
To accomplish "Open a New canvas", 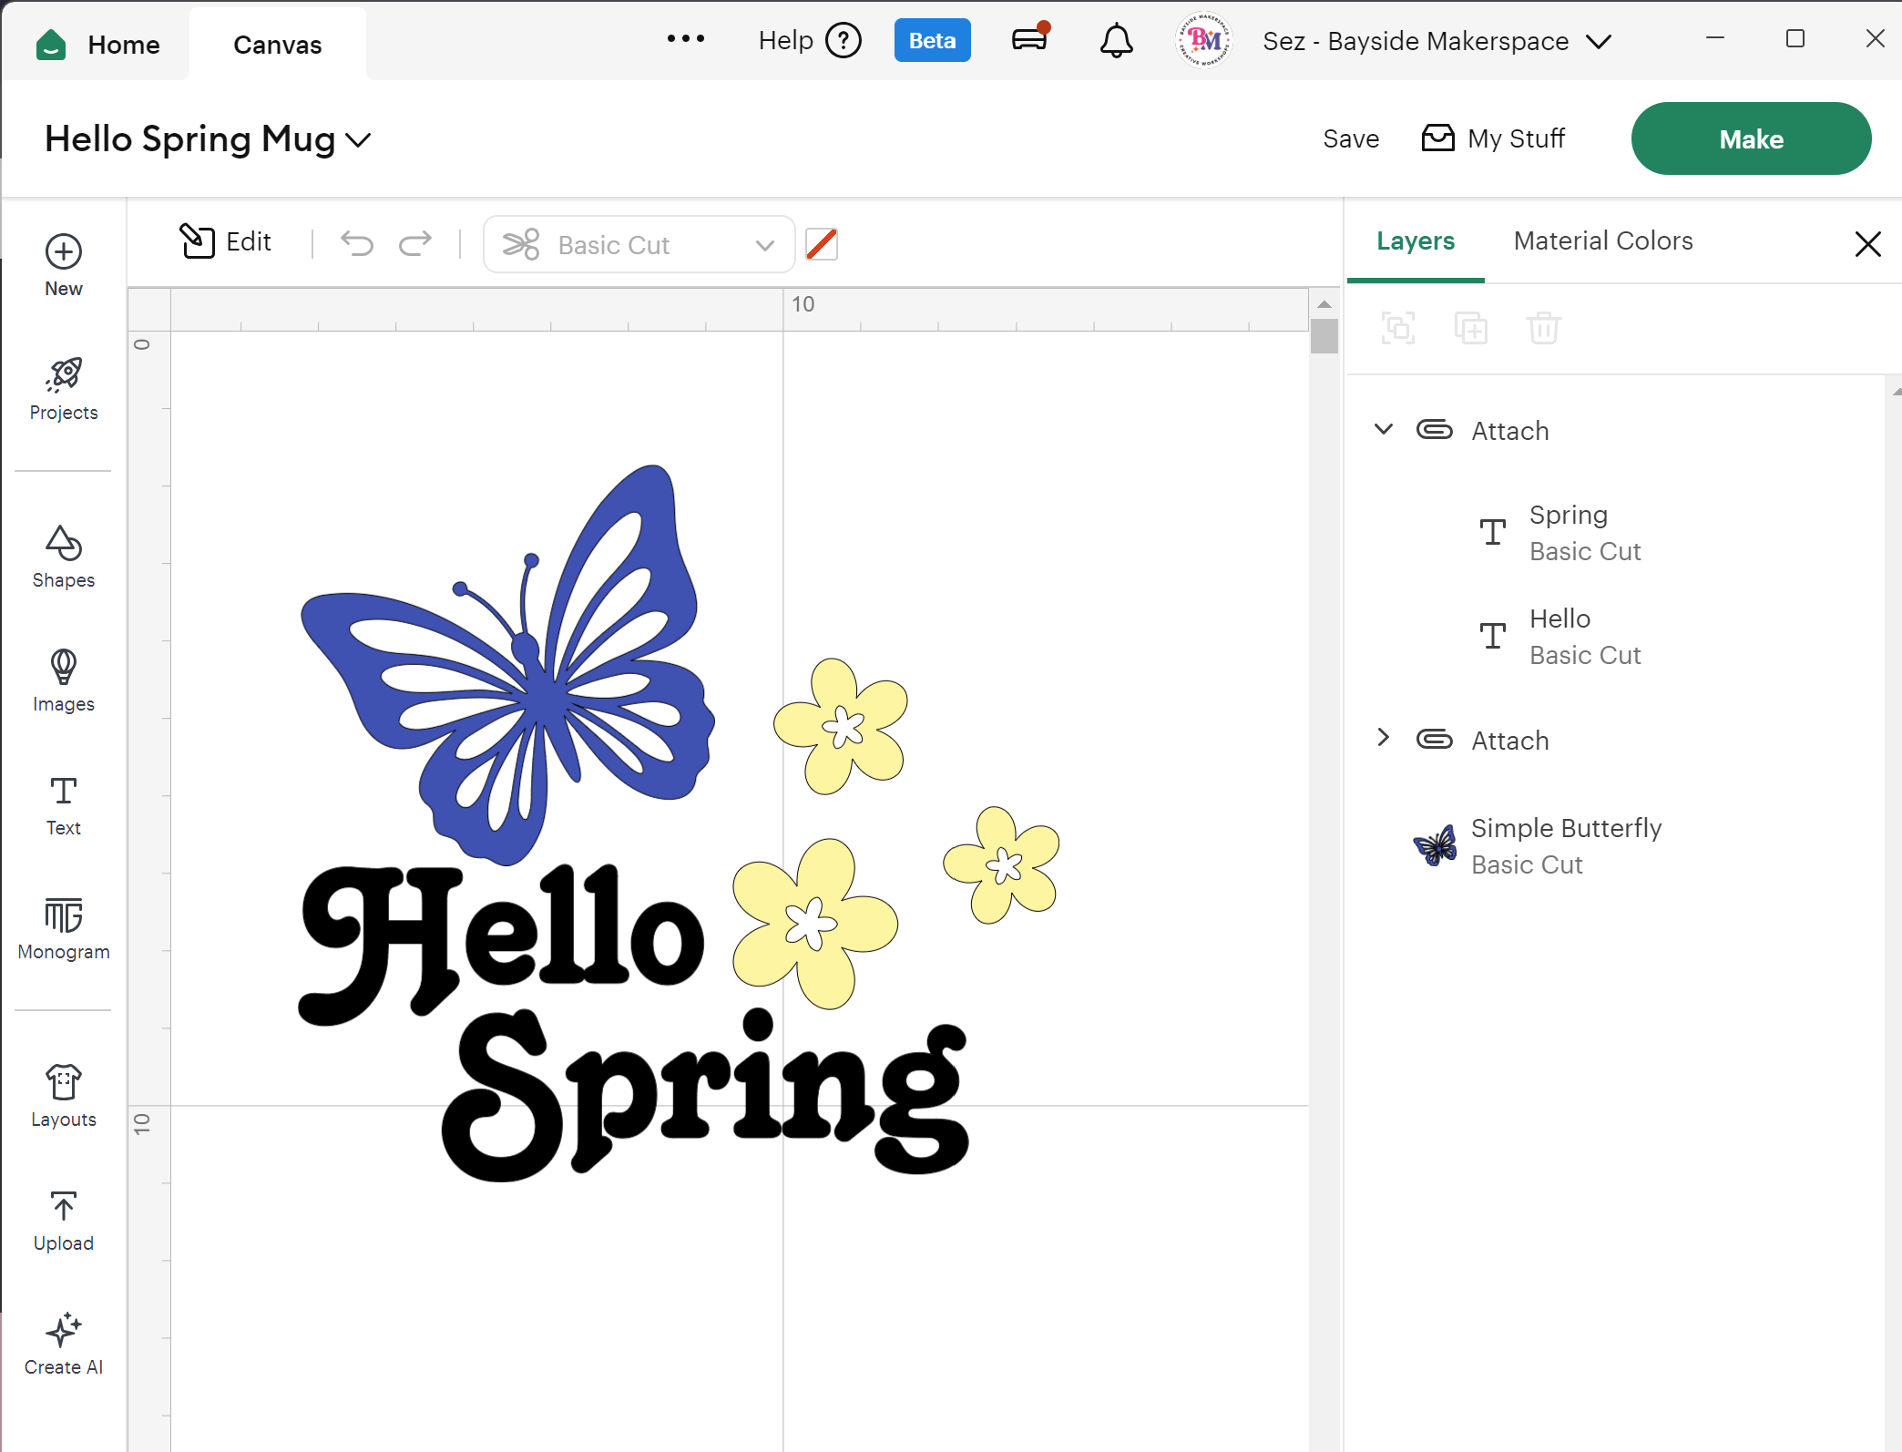I will click(x=62, y=264).
